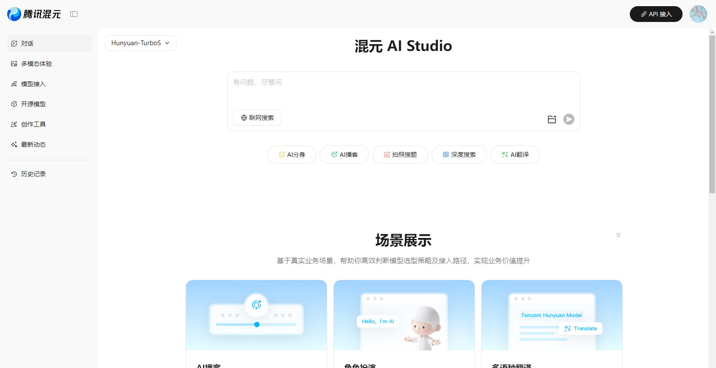Launch the AI分身 shortcut
Screen dimensions: 716x368
point(292,155)
